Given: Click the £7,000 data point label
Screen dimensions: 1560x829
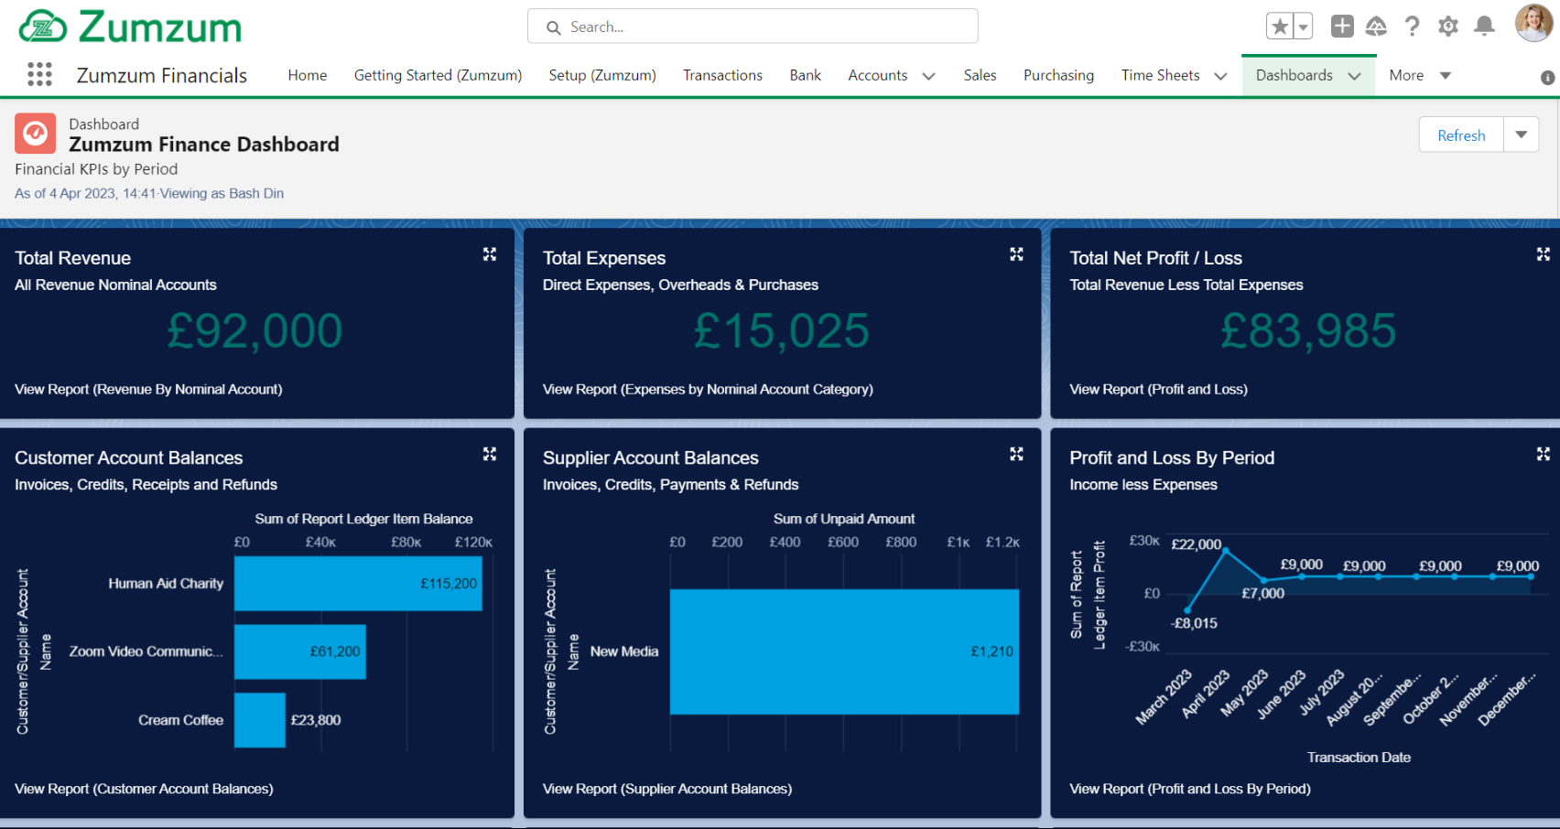Looking at the screenshot, I should tap(1263, 594).
